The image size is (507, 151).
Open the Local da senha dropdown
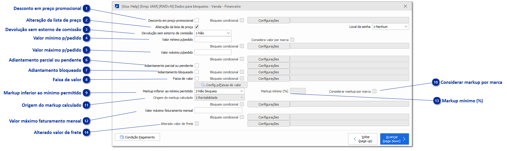pos(390,27)
